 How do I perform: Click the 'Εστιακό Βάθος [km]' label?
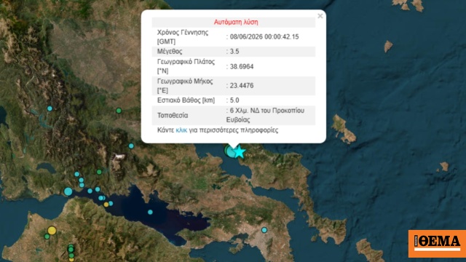(186, 100)
